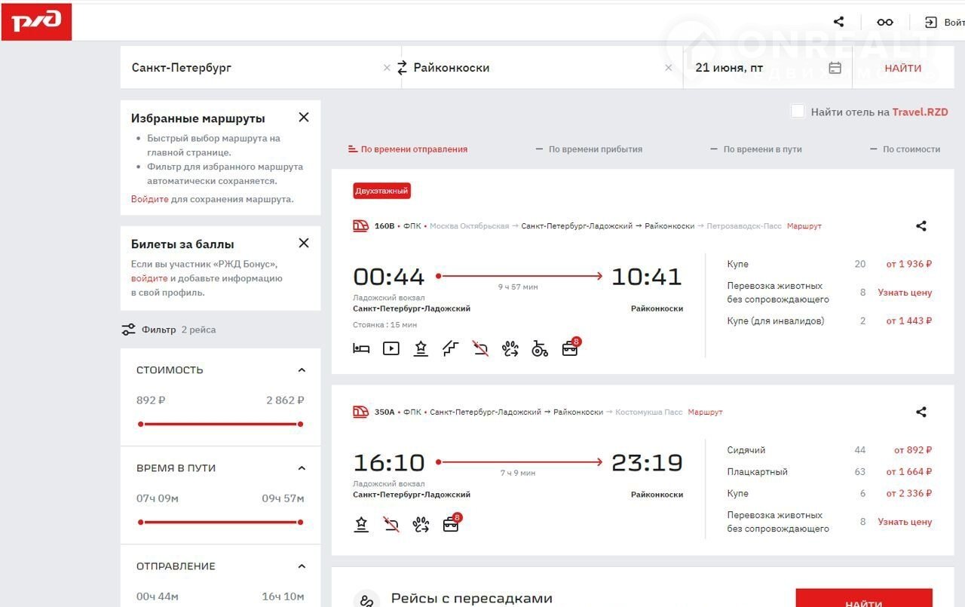Click the share icon in top header

[x=838, y=22]
